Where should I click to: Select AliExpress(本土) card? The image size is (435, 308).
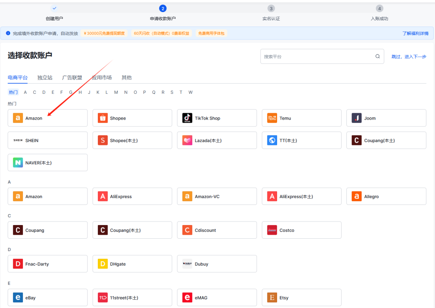tap(302, 196)
